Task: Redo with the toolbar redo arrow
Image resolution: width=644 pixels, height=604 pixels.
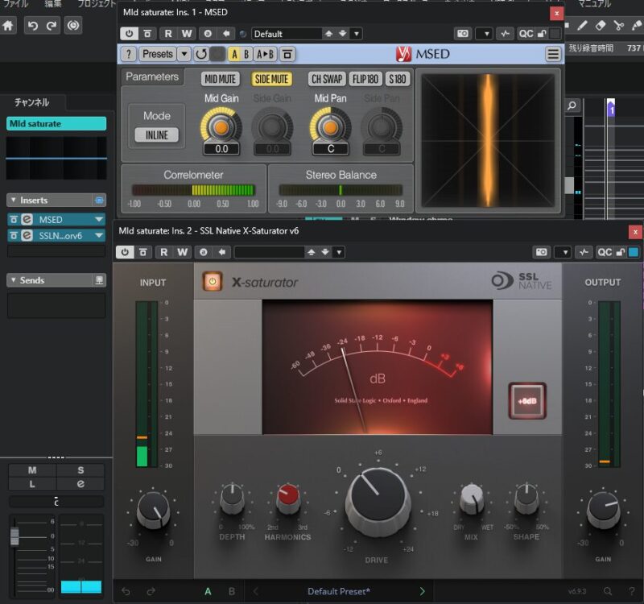Action: (x=52, y=26)
